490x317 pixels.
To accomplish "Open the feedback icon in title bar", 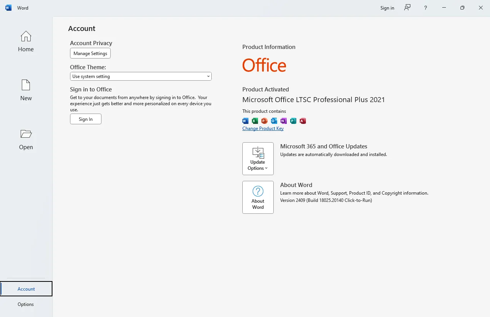I will [407, 8].
